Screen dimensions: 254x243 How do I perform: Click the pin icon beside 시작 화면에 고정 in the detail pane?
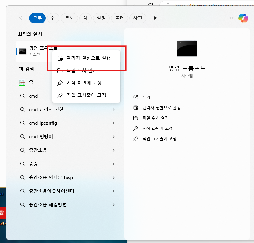click(136, 128)
